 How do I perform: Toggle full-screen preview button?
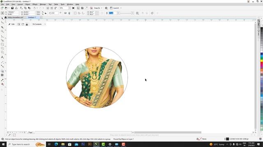73,8
